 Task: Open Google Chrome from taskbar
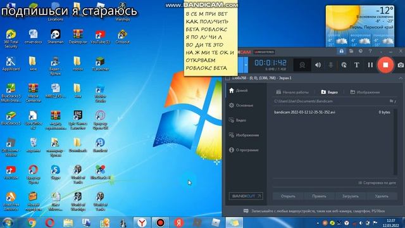(32, 222)
